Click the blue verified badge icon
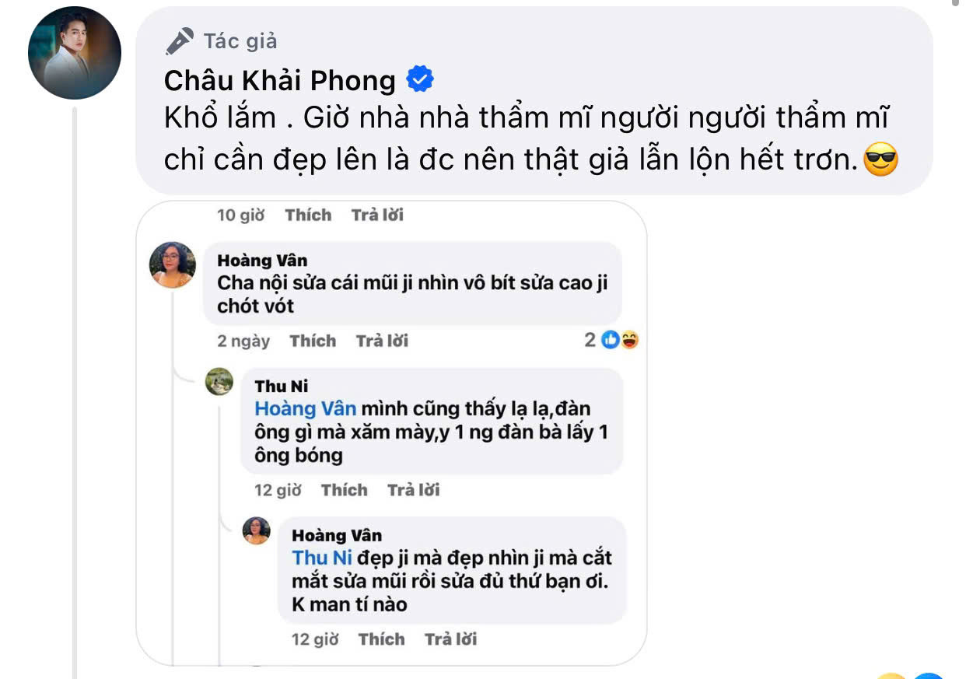Viewport: 966px width, 679px height. 421,79
